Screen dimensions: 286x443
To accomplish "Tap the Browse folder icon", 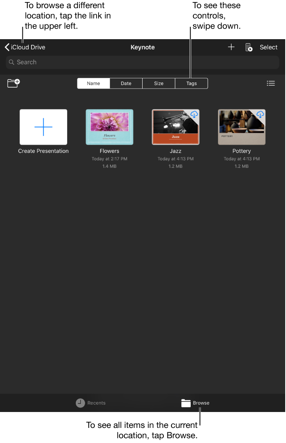I will tap(186, 403).
